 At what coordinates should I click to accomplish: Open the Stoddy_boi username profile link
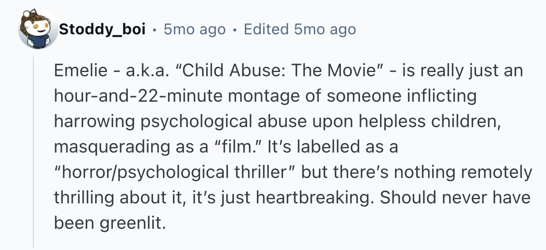click(x=103, y=29)
